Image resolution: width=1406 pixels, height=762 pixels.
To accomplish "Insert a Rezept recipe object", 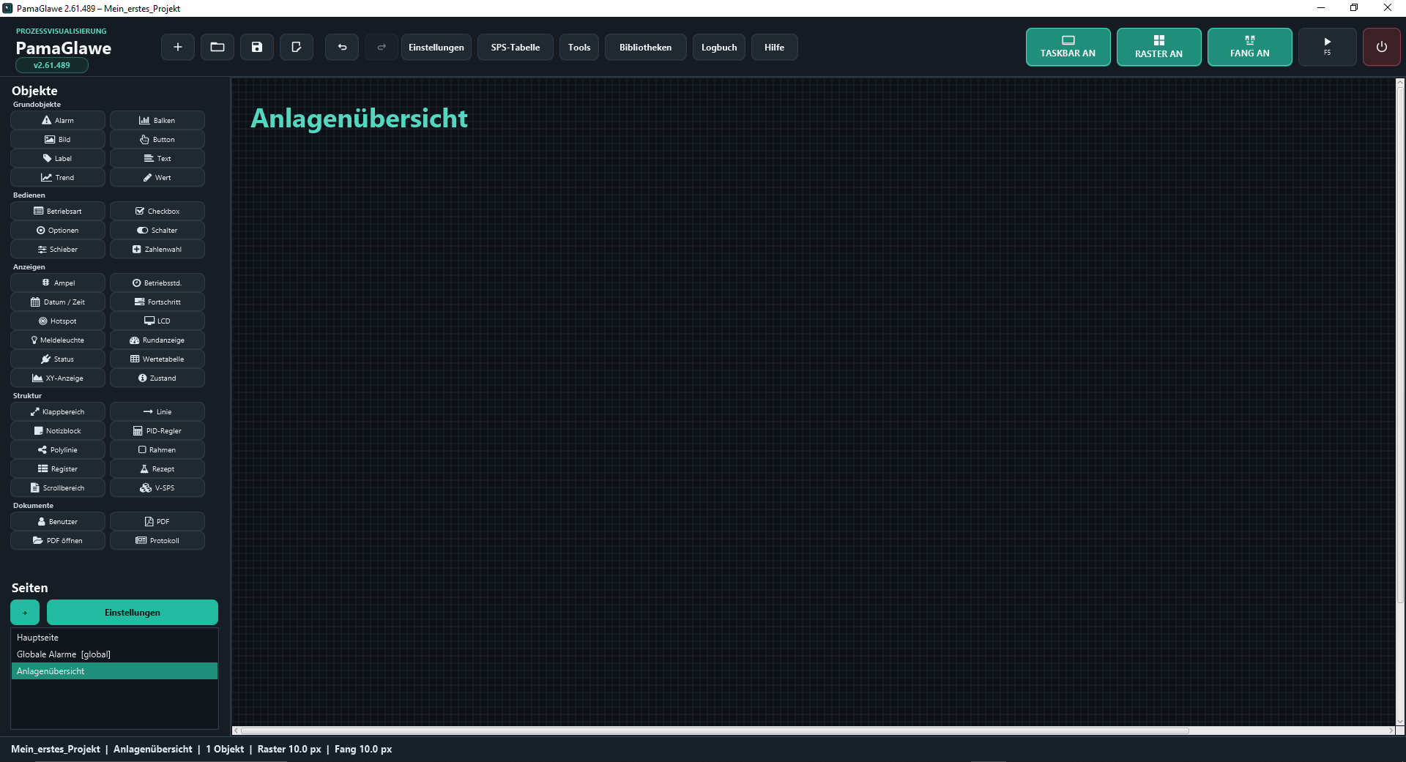I will pos(157,468).
